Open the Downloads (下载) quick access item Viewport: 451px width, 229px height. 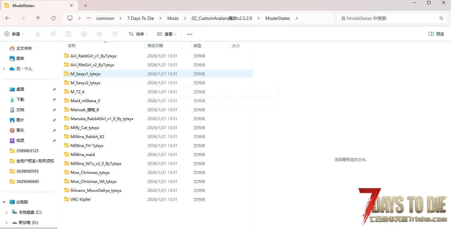[20, 100]
